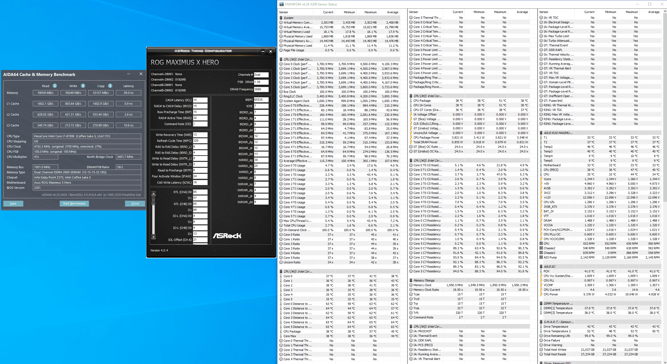Click the sensor icon beside Virtual Memory Load
This screenshot has width=667, height=364.
point(281,32)
